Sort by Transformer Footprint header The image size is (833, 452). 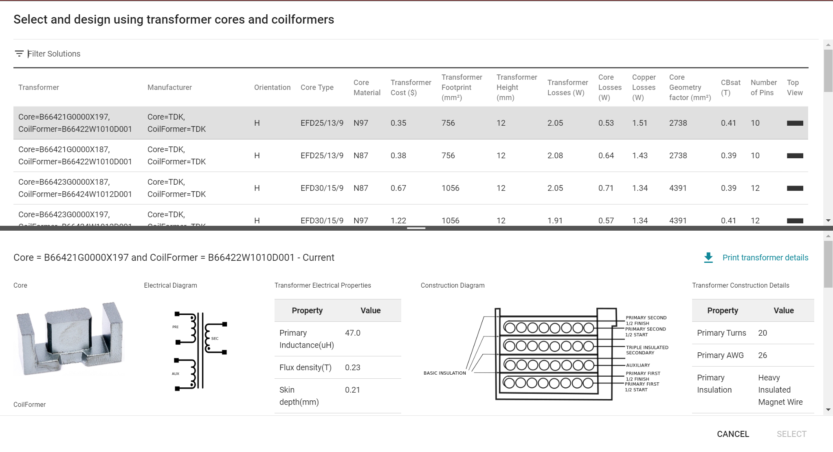(462, 87)
